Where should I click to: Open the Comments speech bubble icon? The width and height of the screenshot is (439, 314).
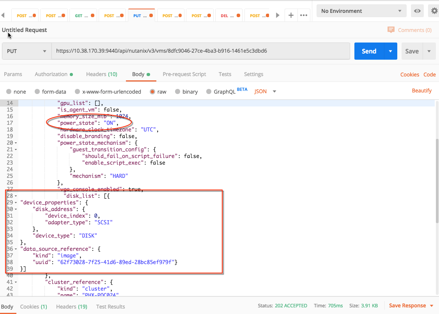pos(391,30)
